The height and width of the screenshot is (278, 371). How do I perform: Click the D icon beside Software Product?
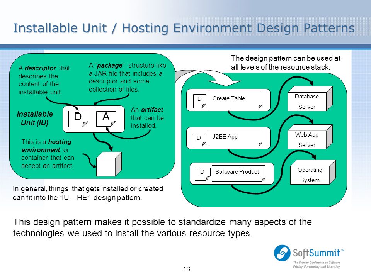tap(202, 174)
